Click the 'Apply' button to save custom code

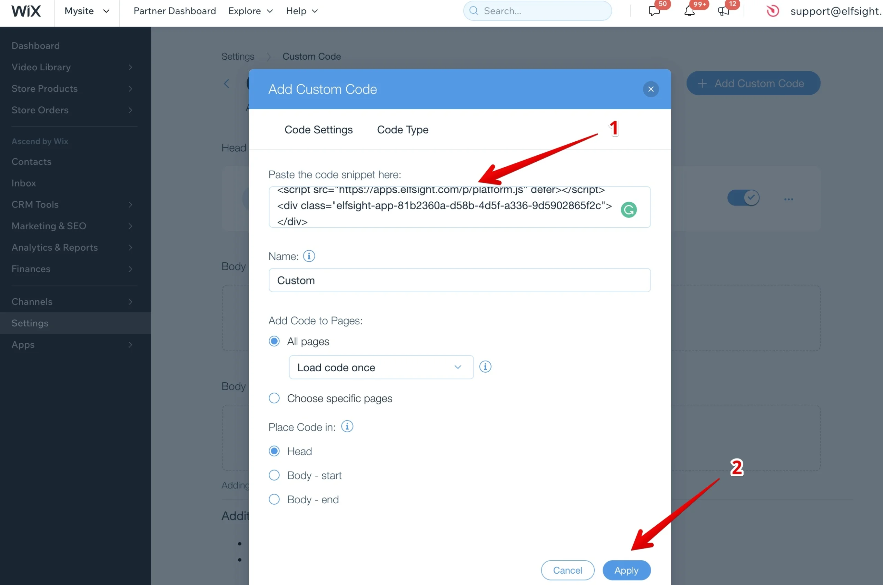coord(625,570)
